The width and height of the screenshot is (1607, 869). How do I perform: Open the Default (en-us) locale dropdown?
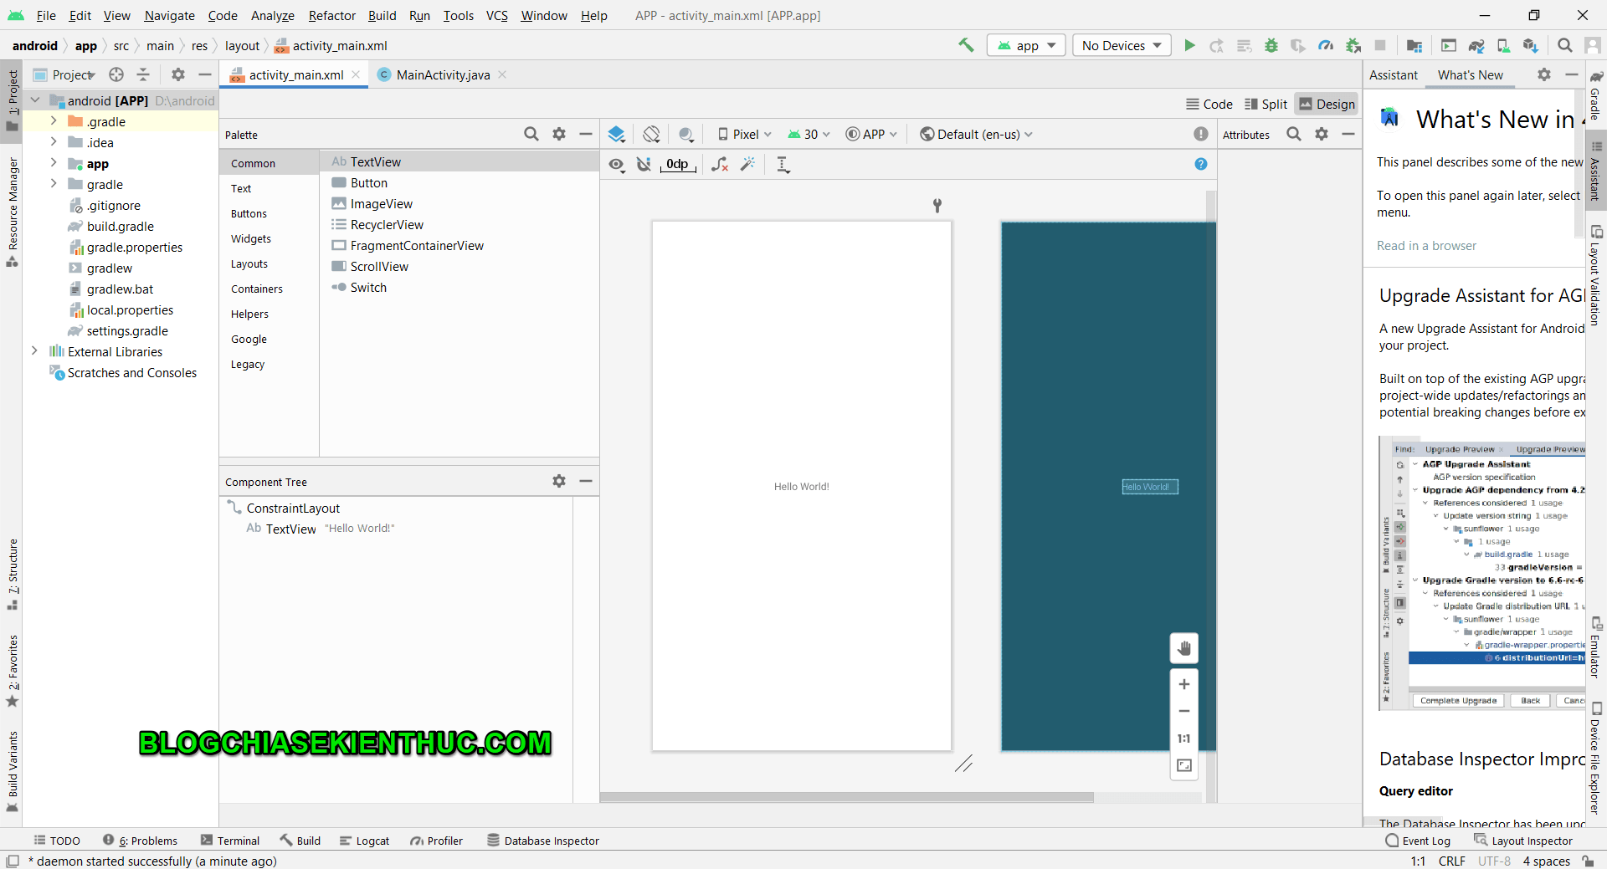click(x=976, y=134)
